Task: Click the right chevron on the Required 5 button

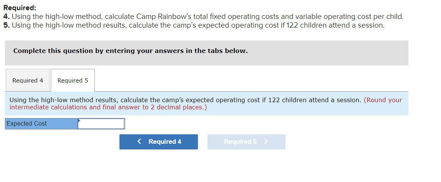Action: click(x=266, y=142)
